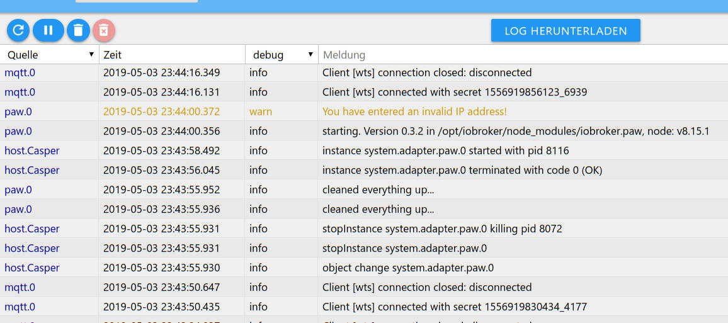This screenshot has width=728, height=323.
Task: Select timestamp 2019-05-03 23:43:55.930
Action: [162, 268]
